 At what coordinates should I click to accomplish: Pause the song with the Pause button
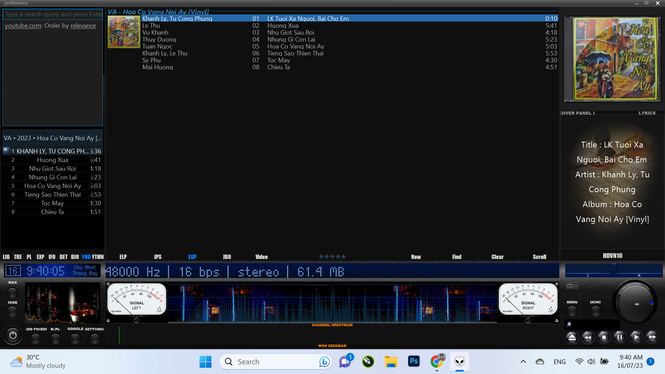(620, 337)
